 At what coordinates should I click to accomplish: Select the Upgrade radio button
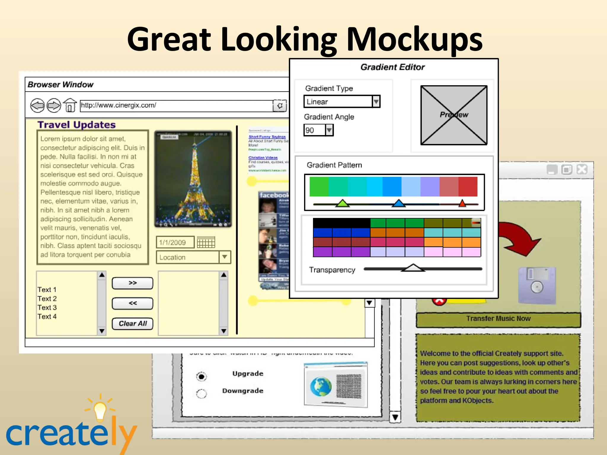tap(202, 377)
